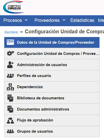Go to the Estadísticas menu item

[x=82, y=20]
